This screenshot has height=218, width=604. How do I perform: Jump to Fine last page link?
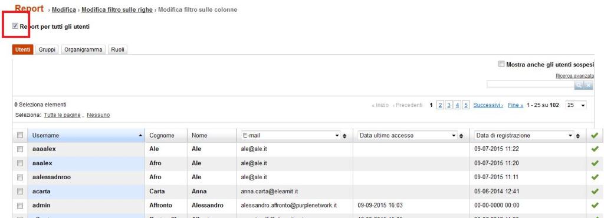(516, 105)
